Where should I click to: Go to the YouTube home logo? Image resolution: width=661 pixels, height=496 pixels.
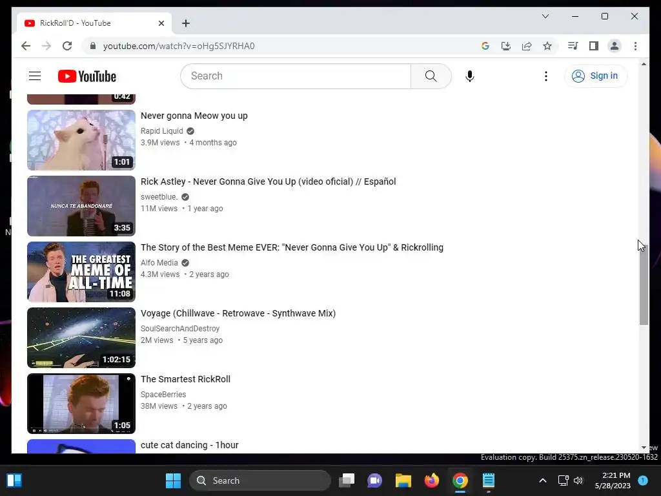click(x=87, y=76)
